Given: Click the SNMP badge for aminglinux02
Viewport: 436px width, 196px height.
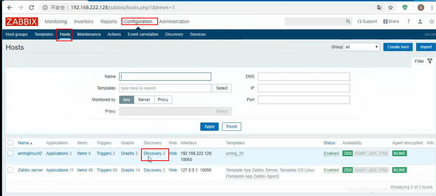Looking at the screenshot, I should (x=360, y=153).
